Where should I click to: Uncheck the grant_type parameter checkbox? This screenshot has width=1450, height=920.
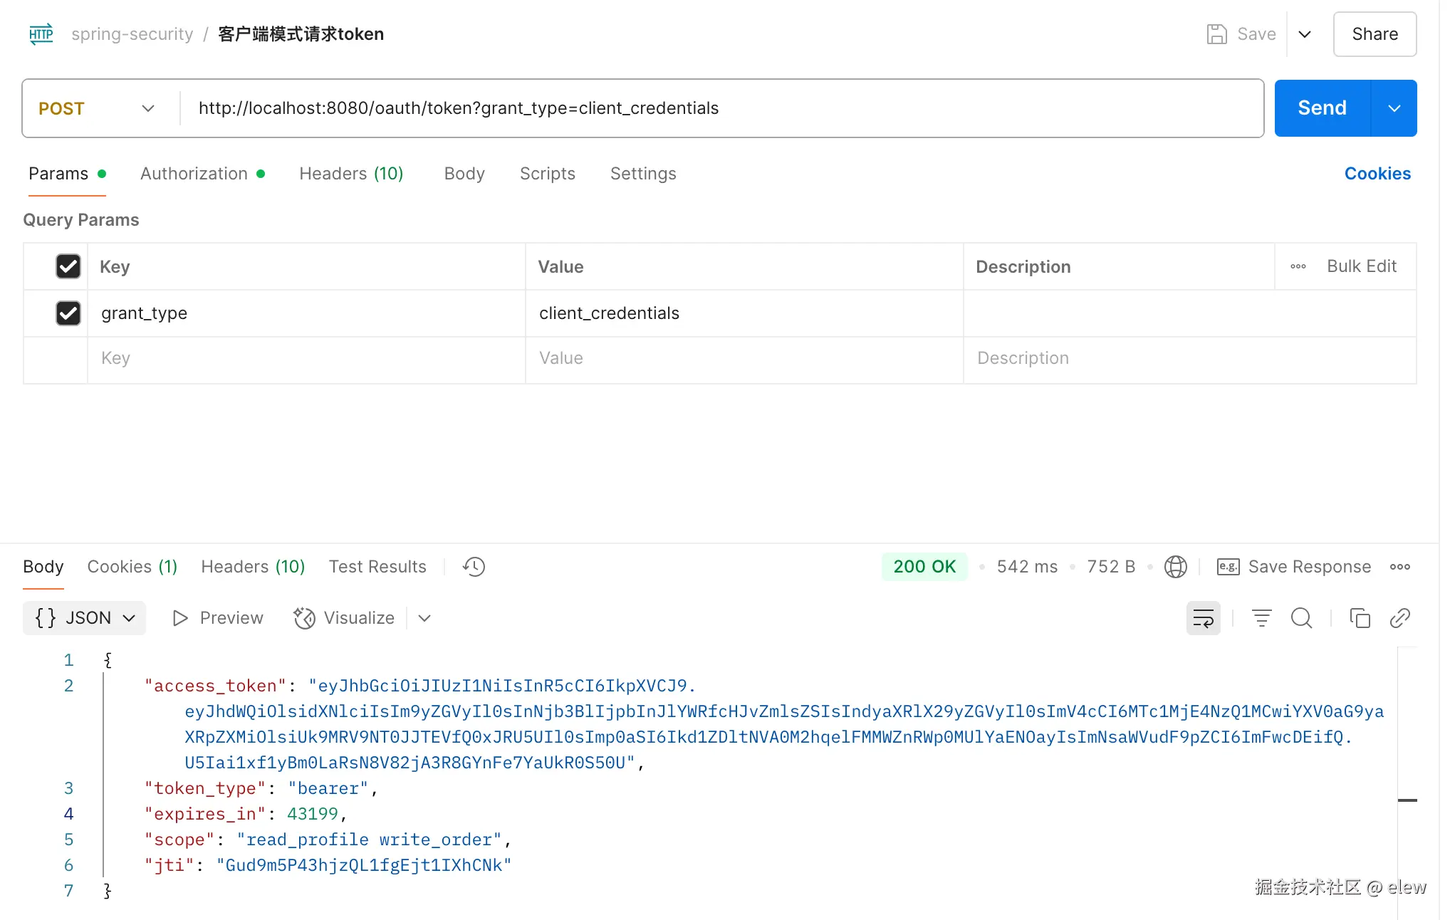[68, 313]
